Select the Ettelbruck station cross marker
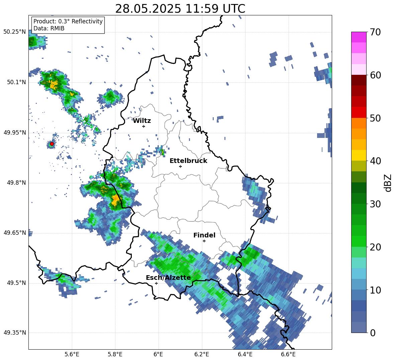The width and height of the screenshot is (396, 361). tap(180, 166)
